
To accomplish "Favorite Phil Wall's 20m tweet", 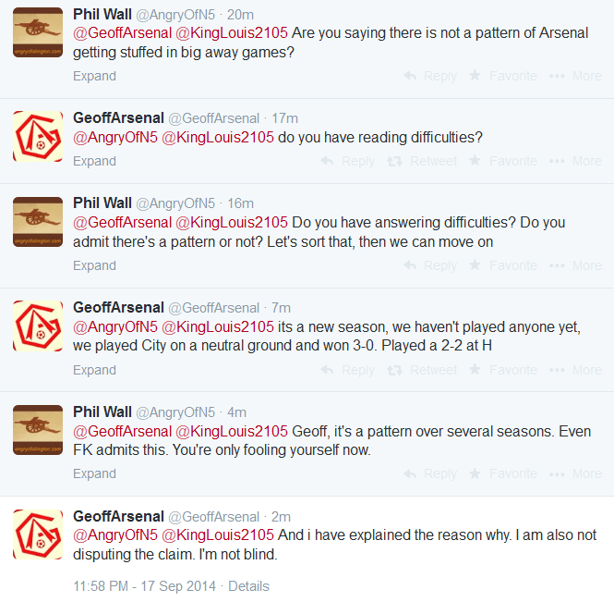I will [502, 76].
